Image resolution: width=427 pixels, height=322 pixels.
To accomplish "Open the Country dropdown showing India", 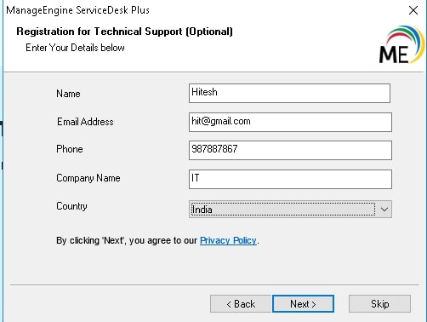I will click(290, 210).
